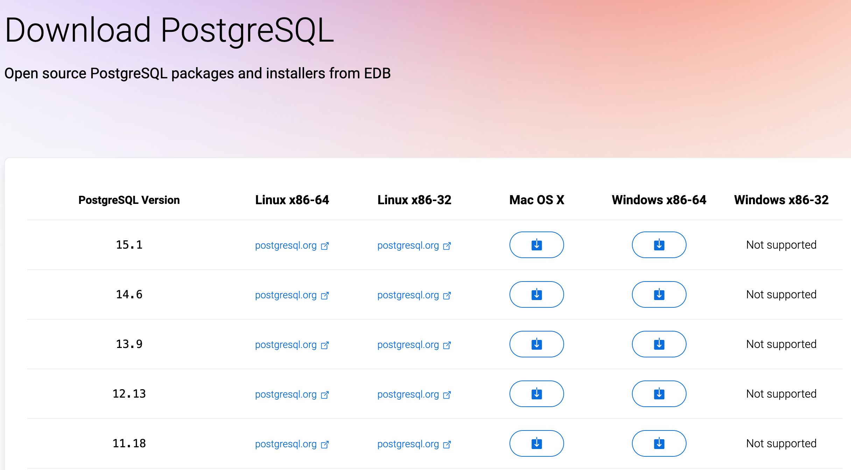Image resolution: width=851 pixels, height=470 pixels.
Task: Click the Mac OS X column header
Action: [537, 200]
